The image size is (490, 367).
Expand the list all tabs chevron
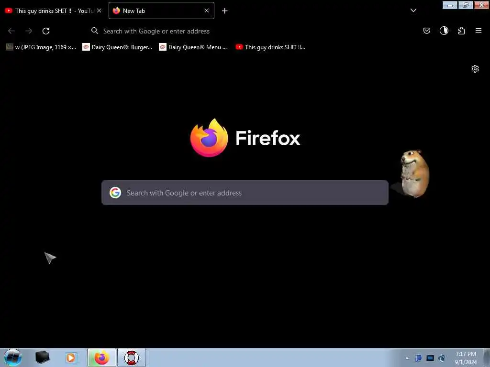pyautogui.click(x=413, y=11)
